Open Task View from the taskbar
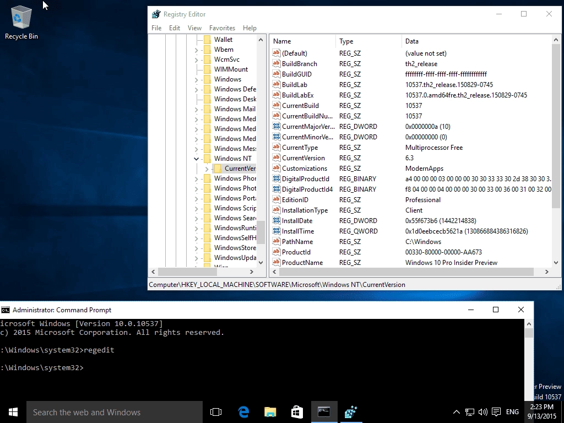Viewport: 564px width, 423px height. [216, 412]
